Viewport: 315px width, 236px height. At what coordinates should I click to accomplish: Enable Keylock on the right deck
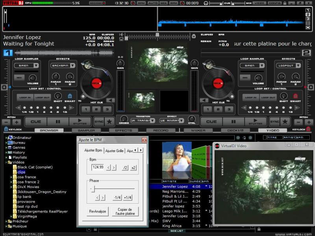tap(308, 130)
